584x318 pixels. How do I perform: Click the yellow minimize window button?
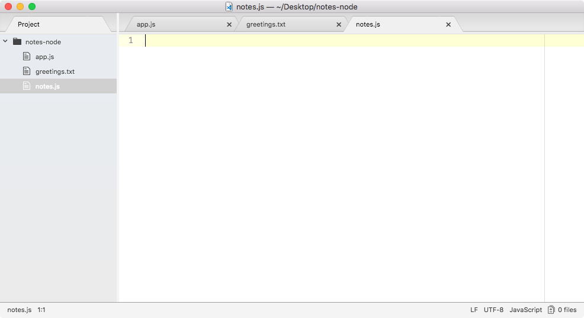(20, 7)
